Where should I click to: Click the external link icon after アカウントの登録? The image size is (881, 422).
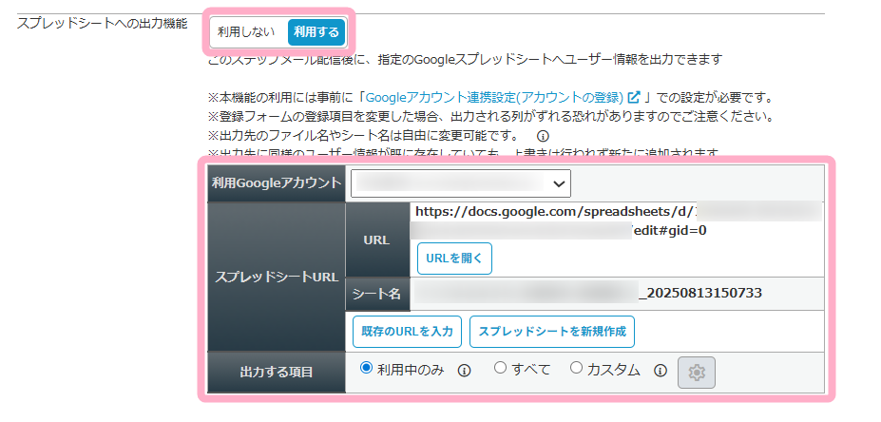634,97
